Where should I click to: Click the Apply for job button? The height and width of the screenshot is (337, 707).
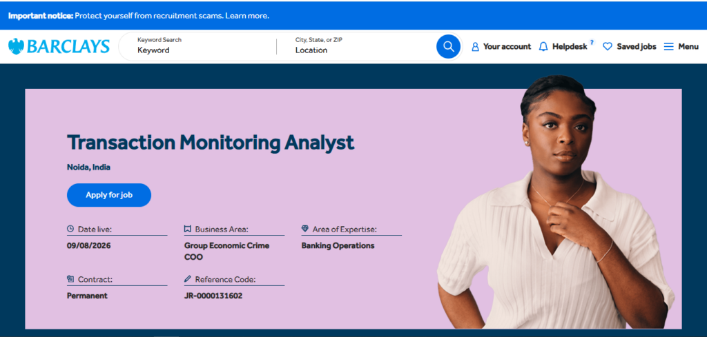[108, 195]
